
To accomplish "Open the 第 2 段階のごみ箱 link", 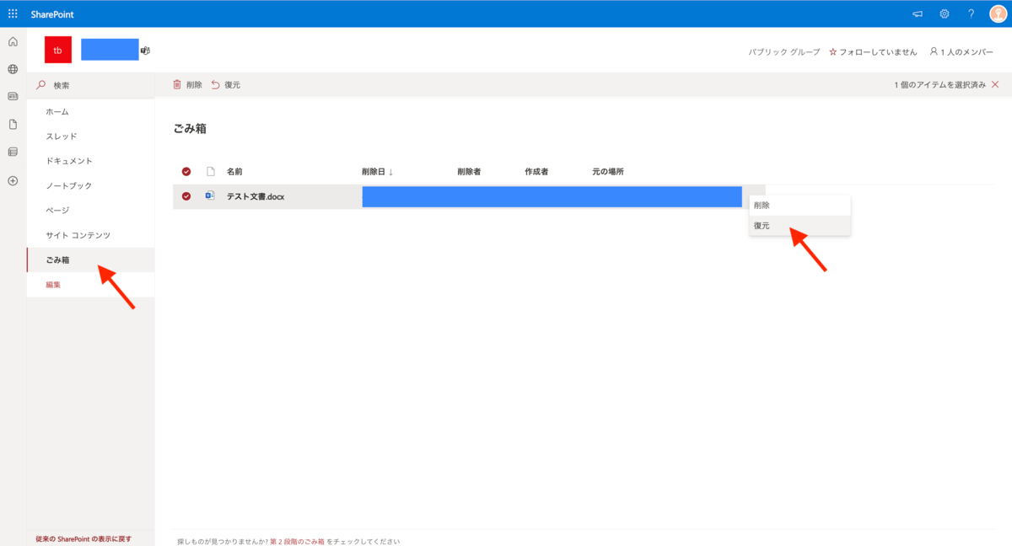I will 297,541.
